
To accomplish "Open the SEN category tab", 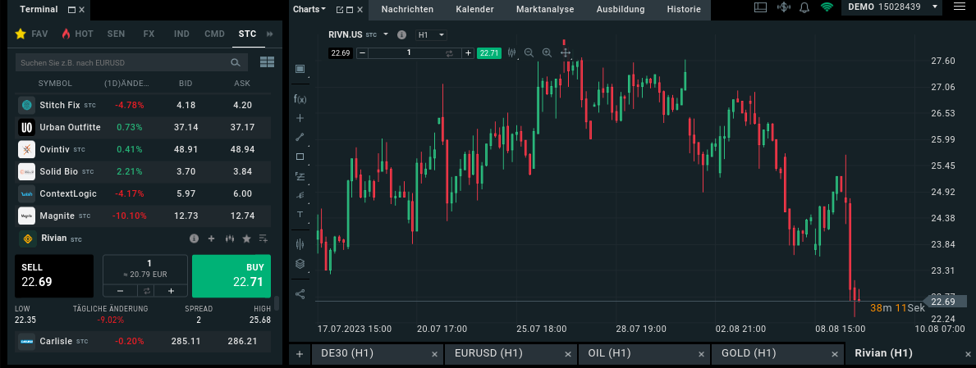I will 116,34.
